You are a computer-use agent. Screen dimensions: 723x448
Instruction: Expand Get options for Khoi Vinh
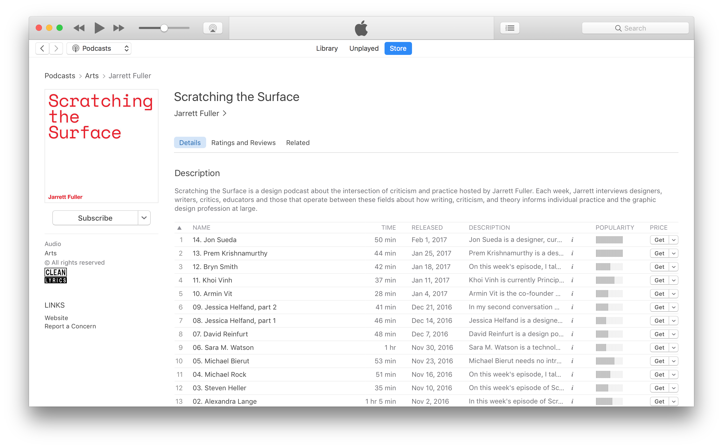coord(674,280)
